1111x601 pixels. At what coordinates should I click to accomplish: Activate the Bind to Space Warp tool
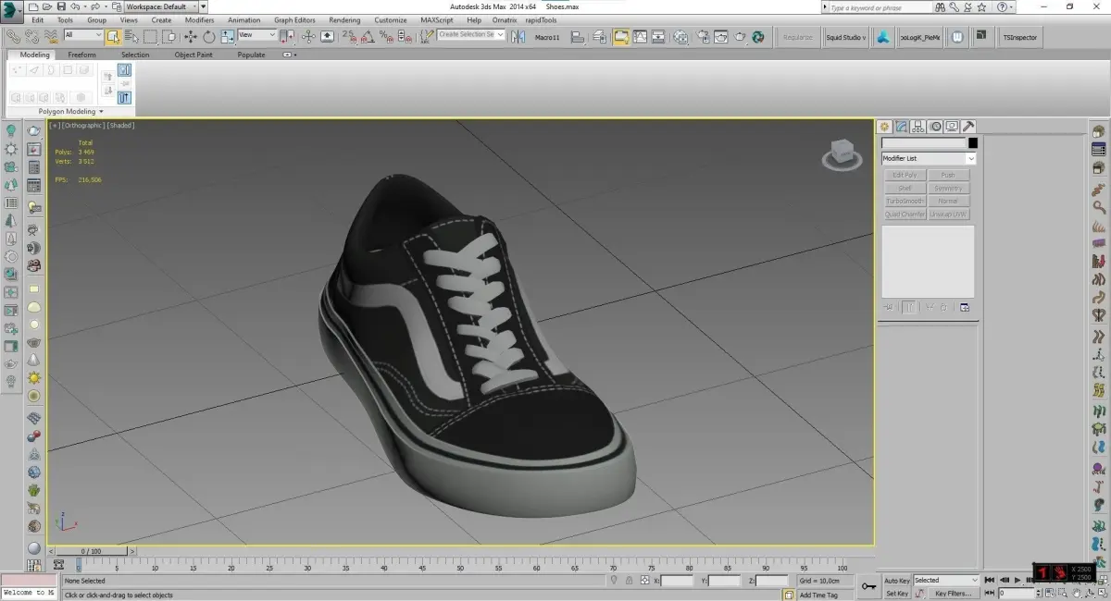point(51,37)
